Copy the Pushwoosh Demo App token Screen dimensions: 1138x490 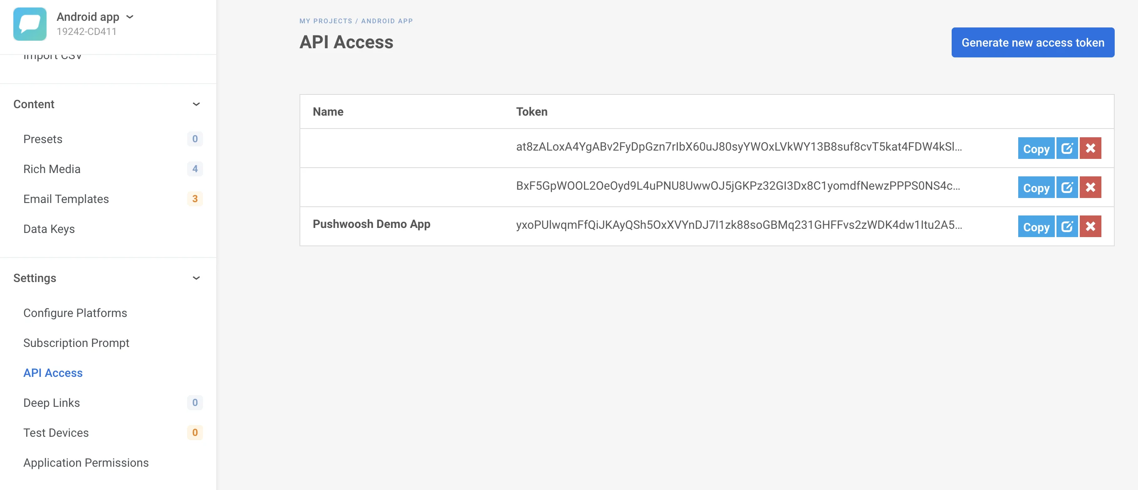pyautogui.click(x=1036, y=227)
